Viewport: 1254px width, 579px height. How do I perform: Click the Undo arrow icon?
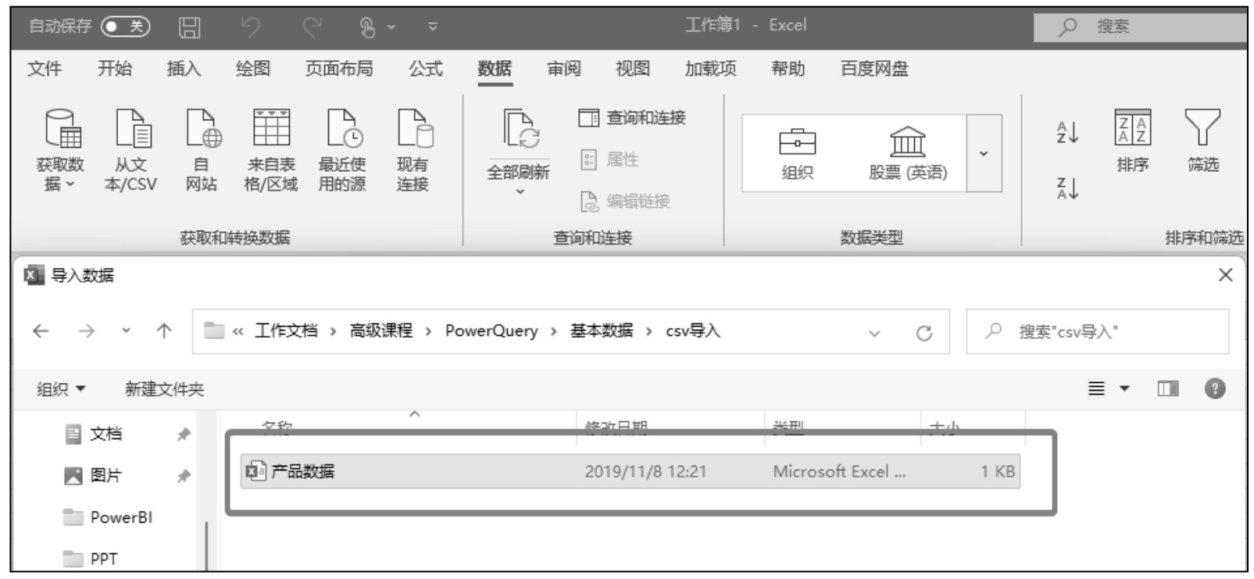251,27
